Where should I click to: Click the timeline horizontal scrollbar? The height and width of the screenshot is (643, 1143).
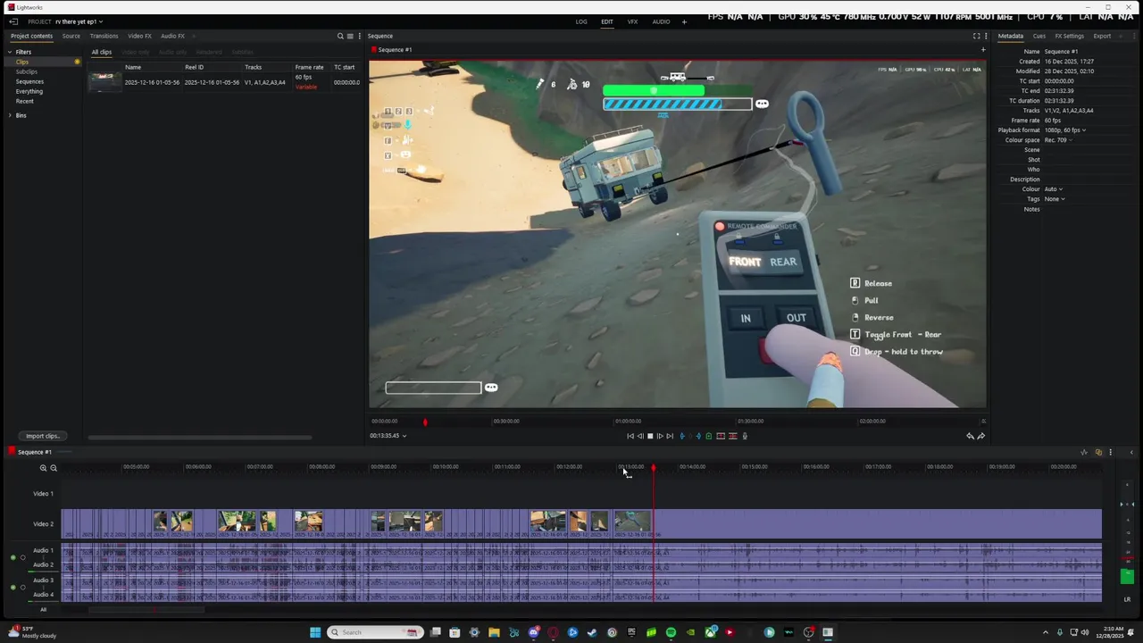click(147, 610)
